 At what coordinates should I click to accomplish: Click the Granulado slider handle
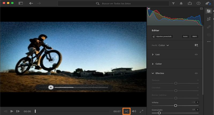point(159,113)
